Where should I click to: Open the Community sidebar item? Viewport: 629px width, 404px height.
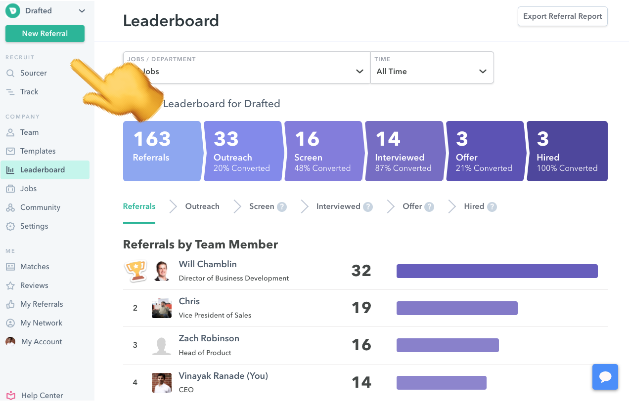point(40,207)
